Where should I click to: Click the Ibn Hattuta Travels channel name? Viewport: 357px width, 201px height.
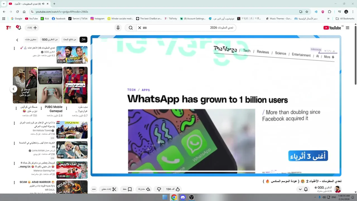pos(42,130)
